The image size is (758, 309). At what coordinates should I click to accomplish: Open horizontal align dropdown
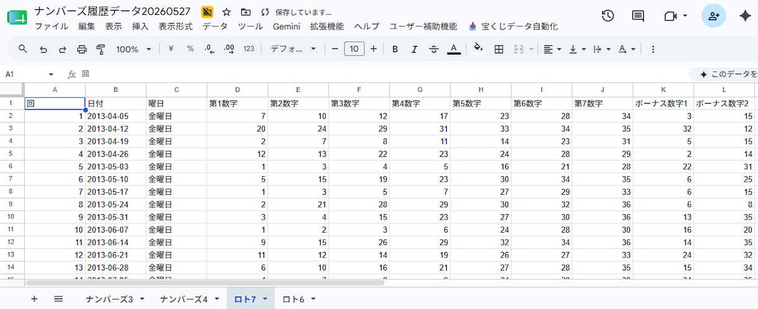pyautogui.click(x=552, y=49)
